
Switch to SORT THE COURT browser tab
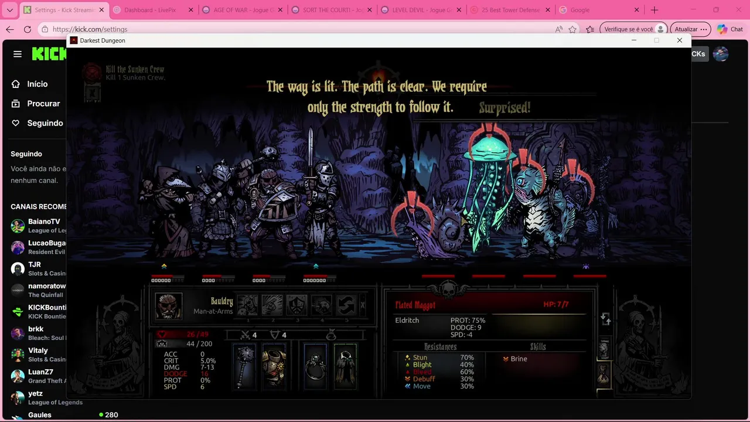click(332, 10)
